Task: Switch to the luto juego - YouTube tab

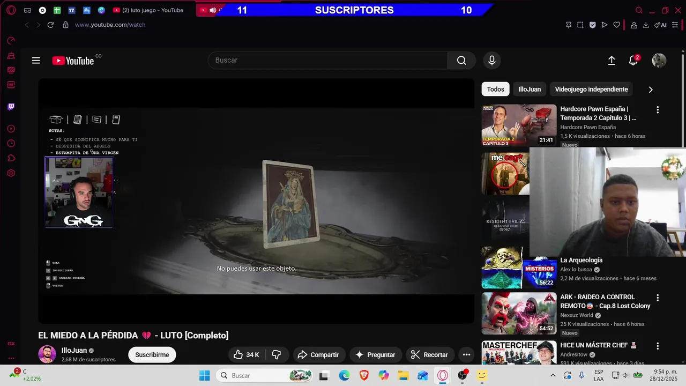Action: point(148,10)
